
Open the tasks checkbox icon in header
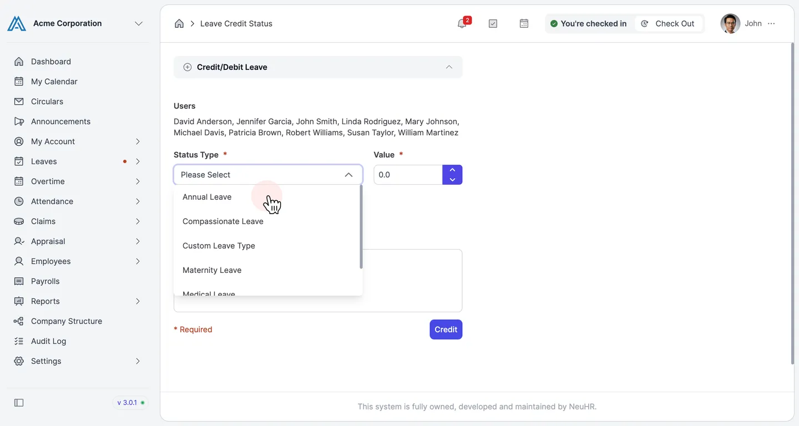click(493, 23)
